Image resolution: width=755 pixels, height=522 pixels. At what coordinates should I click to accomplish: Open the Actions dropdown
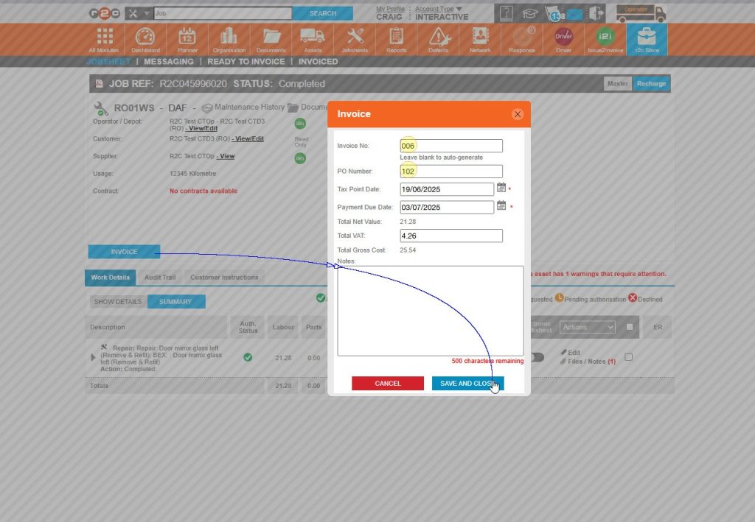[588, 327]
